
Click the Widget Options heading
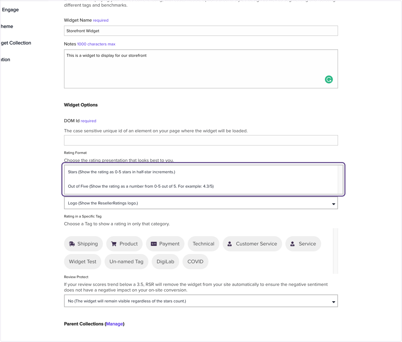(81, 105)
